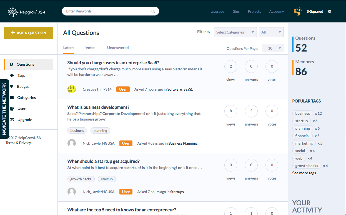Select the growth hacks popular tag

pyautogui.click(x=307, y=166)
